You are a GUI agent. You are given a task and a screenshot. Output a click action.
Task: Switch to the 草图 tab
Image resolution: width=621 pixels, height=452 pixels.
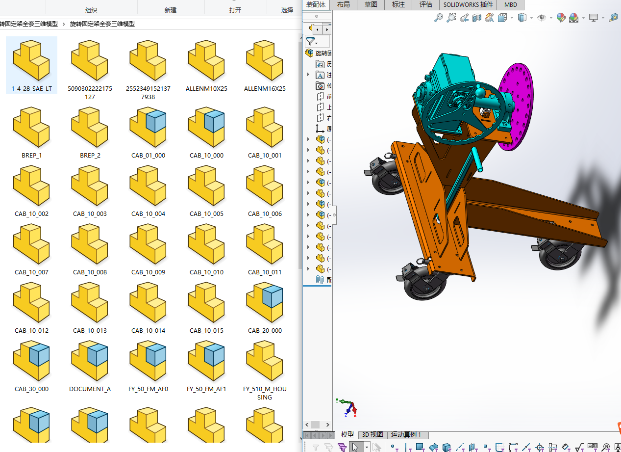click(371, 4)
